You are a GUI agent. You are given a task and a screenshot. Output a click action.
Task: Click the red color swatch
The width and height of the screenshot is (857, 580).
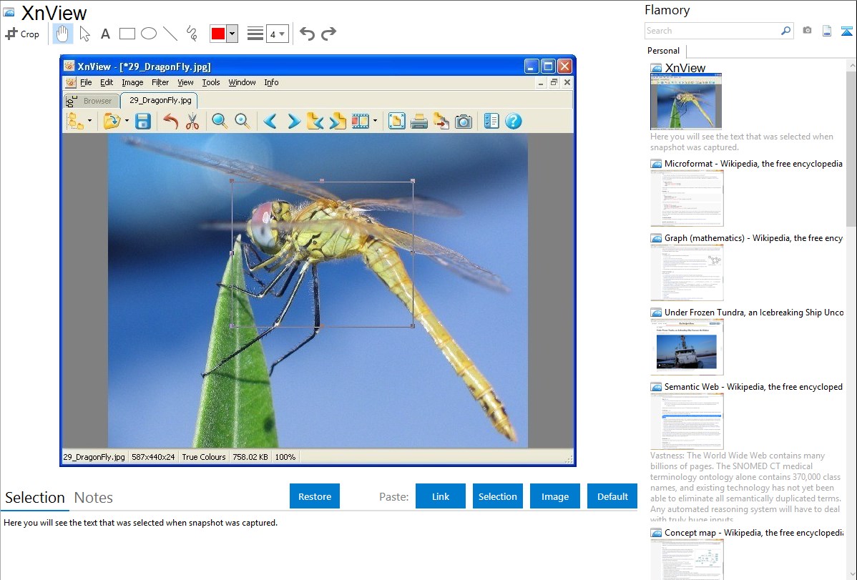[218, 34]
